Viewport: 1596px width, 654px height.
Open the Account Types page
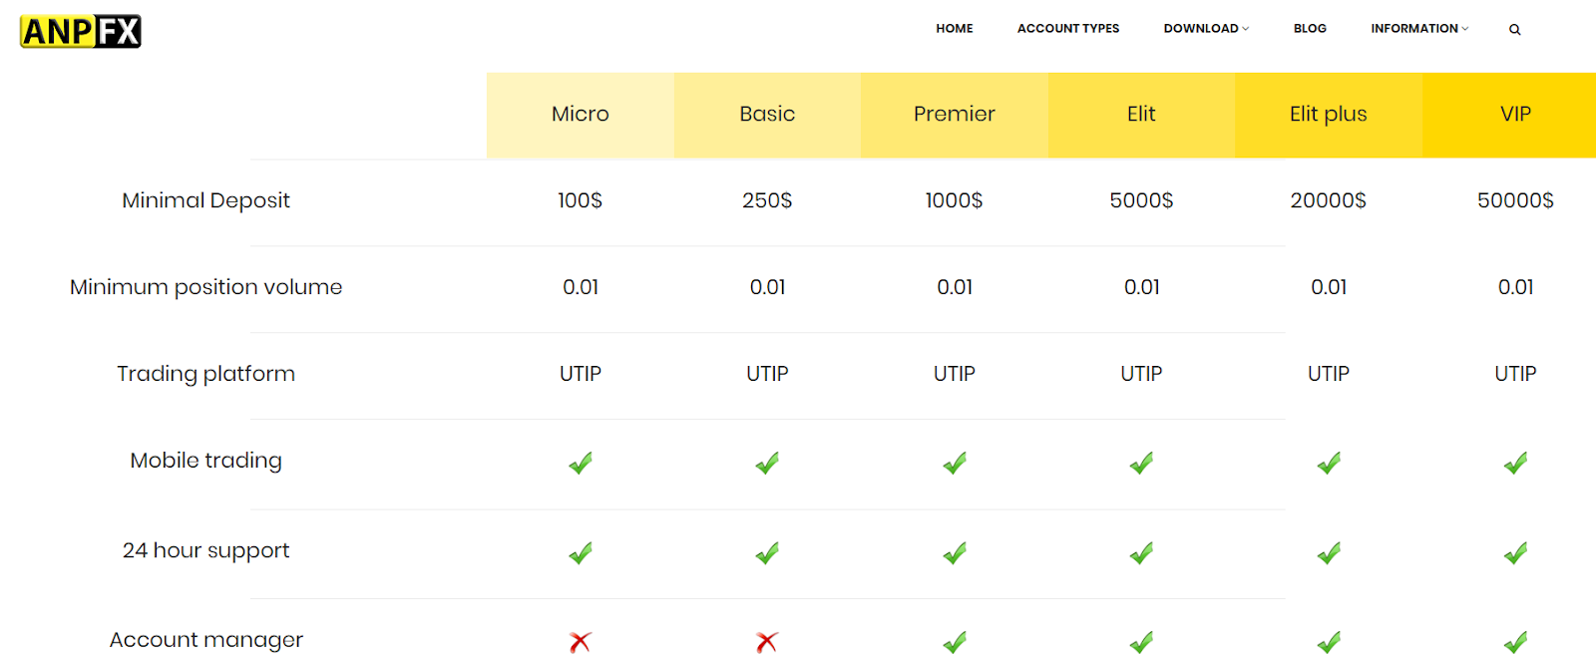click(x=1068, y=29)
